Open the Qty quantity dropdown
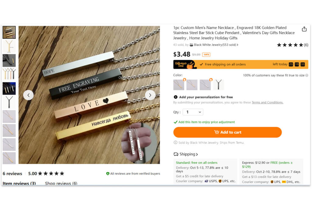This screenshot has width=312, height=208. [193, 112]
